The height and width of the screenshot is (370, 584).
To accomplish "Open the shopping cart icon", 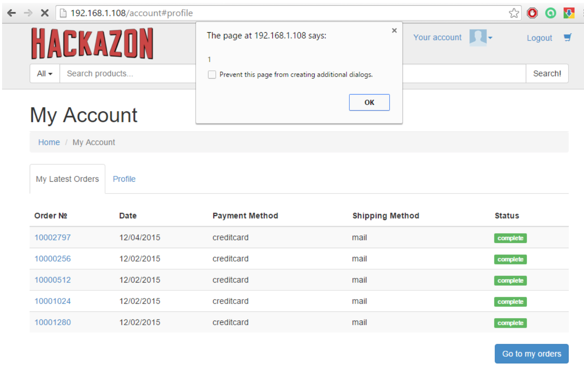I will click(x=568, y=37).
